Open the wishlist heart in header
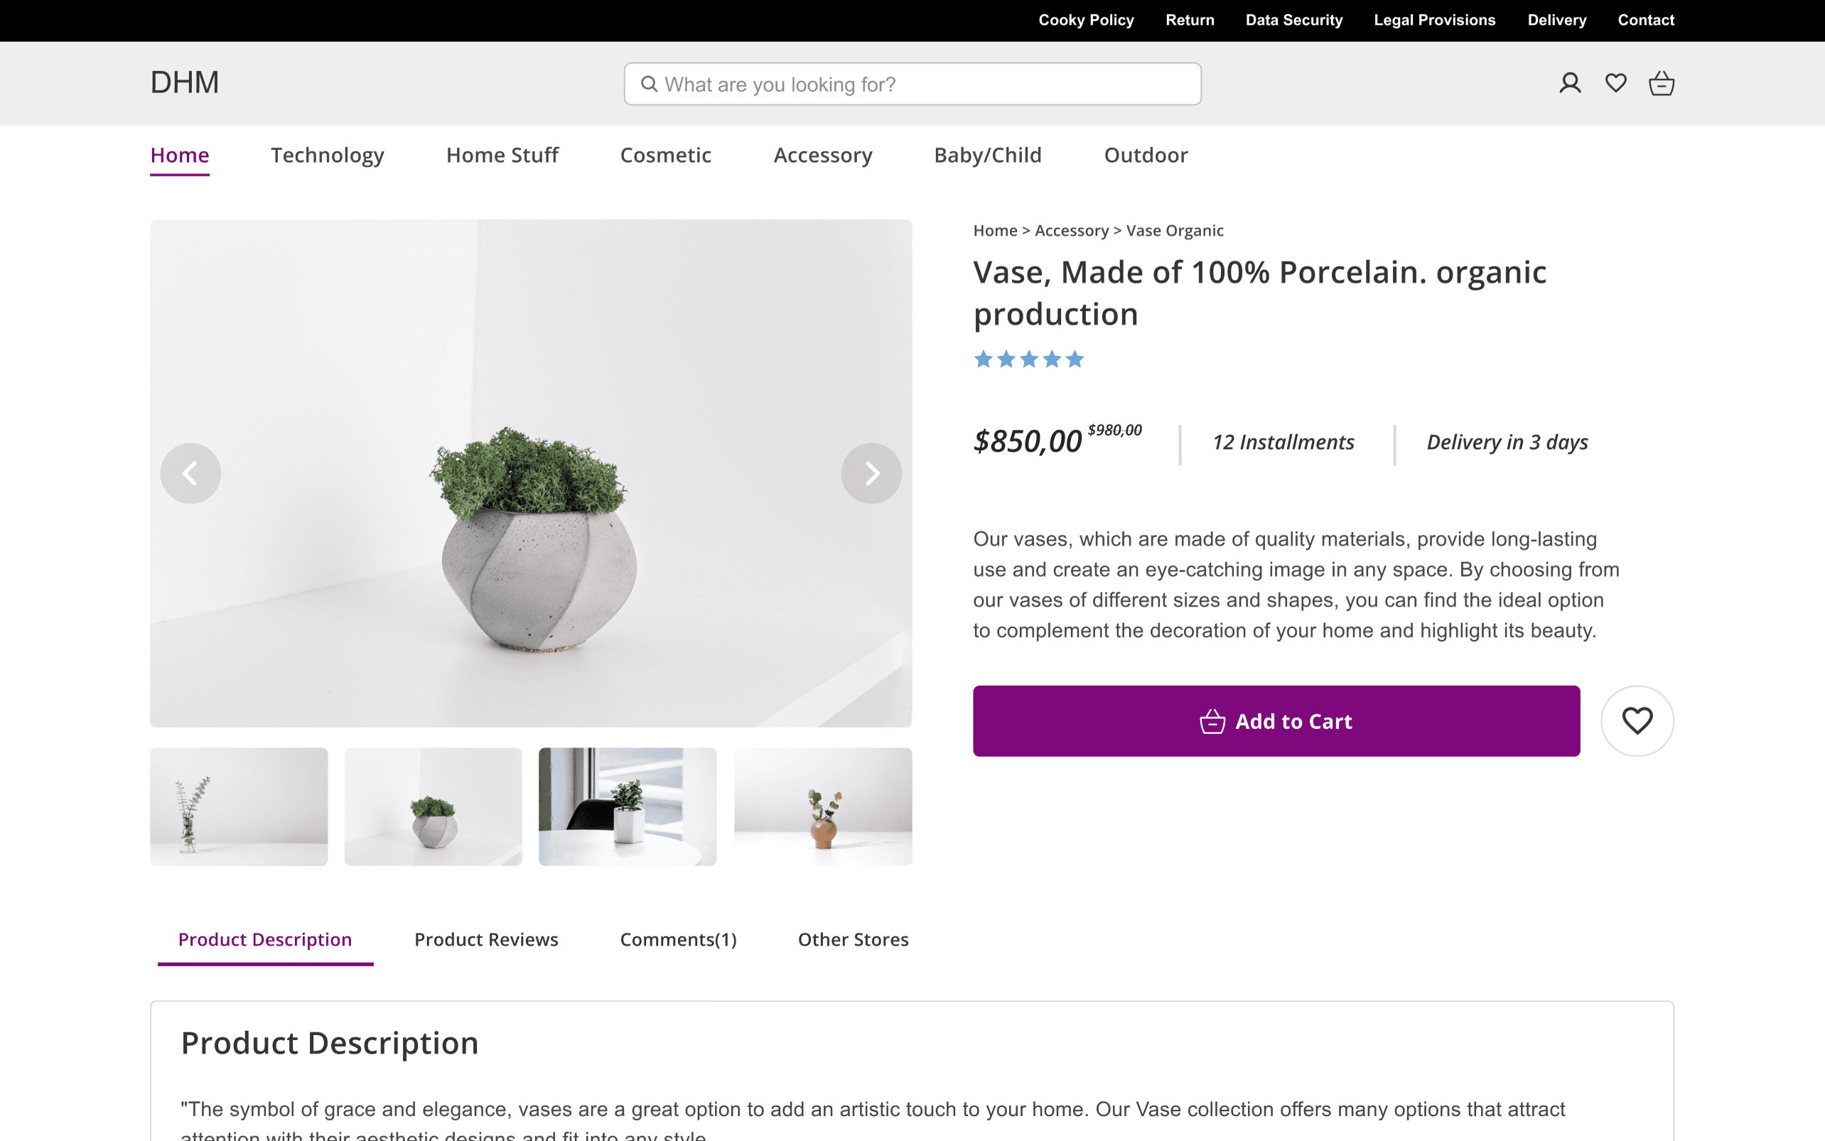 tap(1615, 83)
